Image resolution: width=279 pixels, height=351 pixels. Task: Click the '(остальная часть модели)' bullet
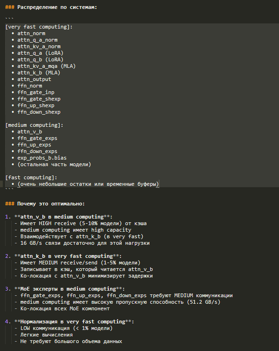point(54,164)
